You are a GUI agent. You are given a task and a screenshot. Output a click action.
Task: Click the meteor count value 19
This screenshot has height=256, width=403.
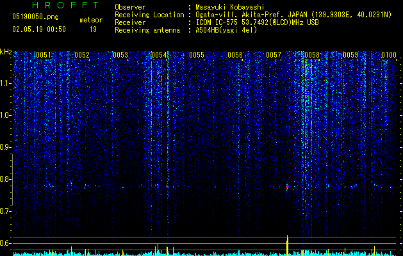[93, 29]
